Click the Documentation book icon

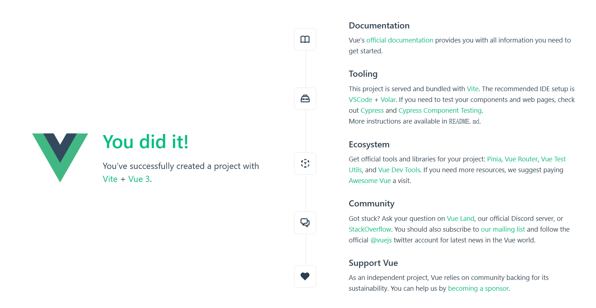click(305, 39)
